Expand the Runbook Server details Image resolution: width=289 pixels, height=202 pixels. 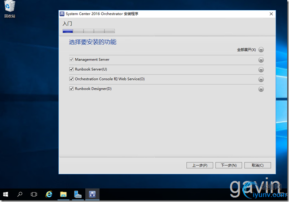click(x=261, y=70)
